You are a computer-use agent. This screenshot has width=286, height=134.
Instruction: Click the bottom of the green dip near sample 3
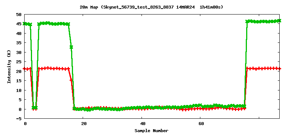[x=35, y=108]
